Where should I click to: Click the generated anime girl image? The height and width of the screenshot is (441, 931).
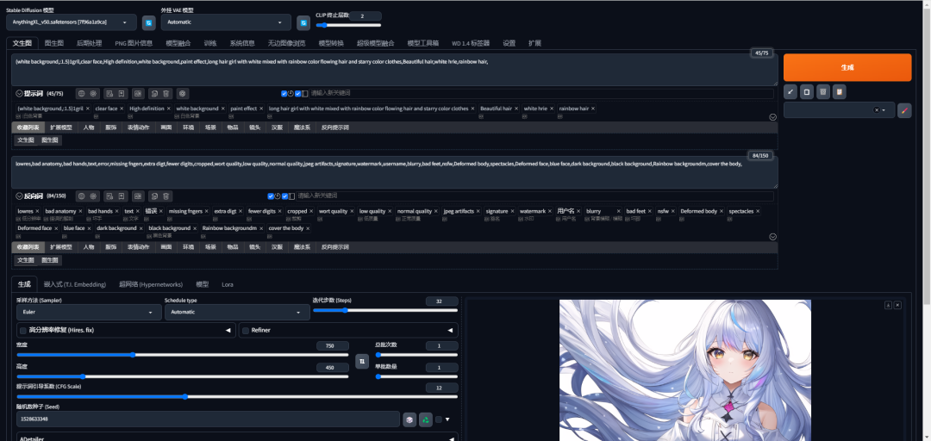click(685, 370)
